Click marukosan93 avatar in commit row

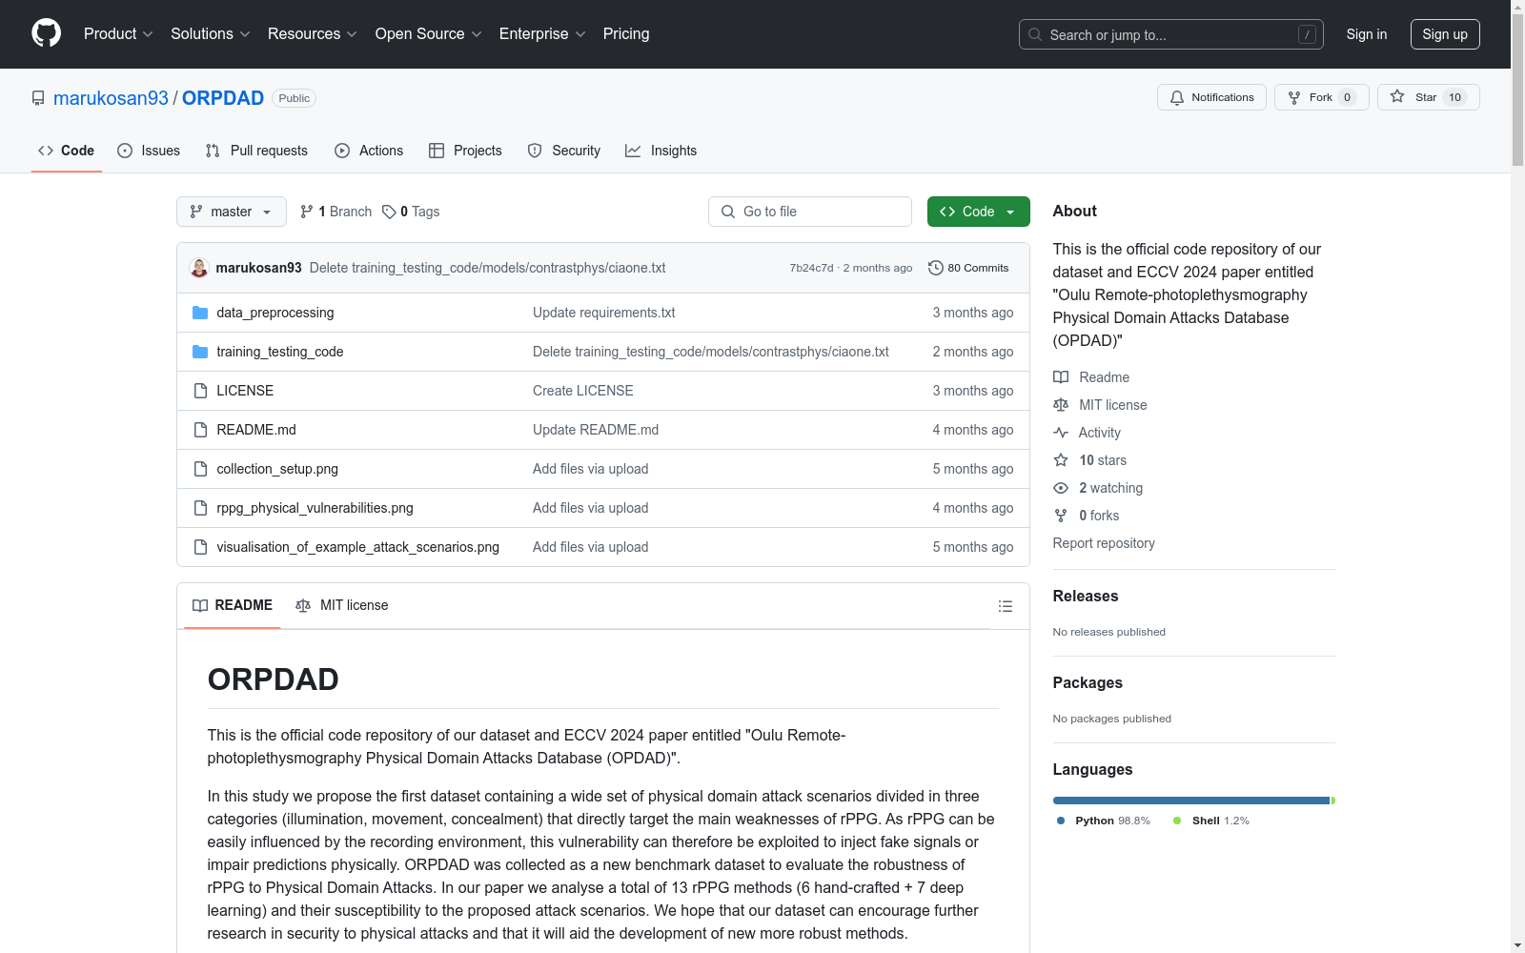[199, 268]
